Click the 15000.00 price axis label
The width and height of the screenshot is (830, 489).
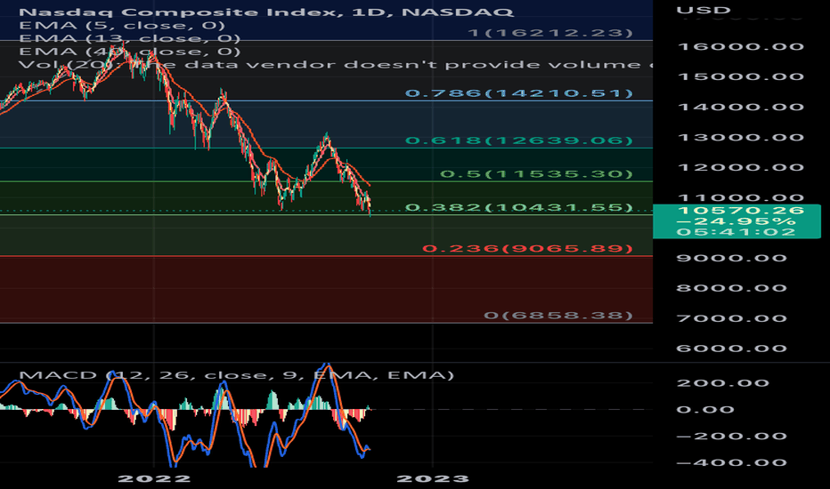point(741,76)
